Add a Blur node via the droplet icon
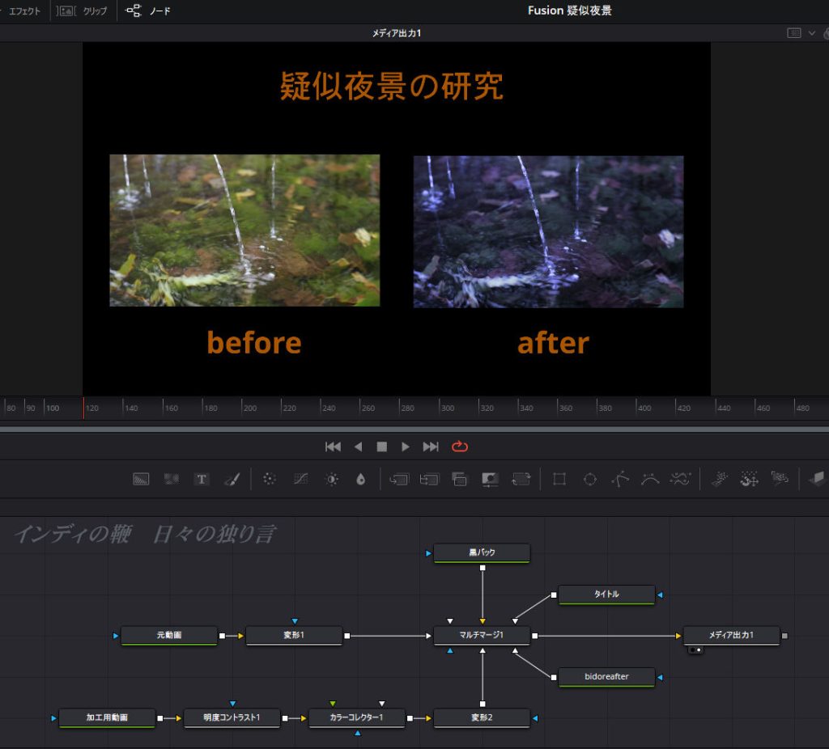This screenshot has height=749, width=829. (361, 479)
